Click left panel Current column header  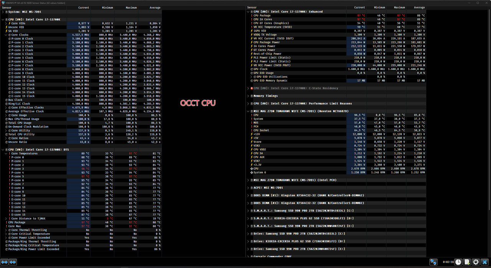(x=78, y=8)
